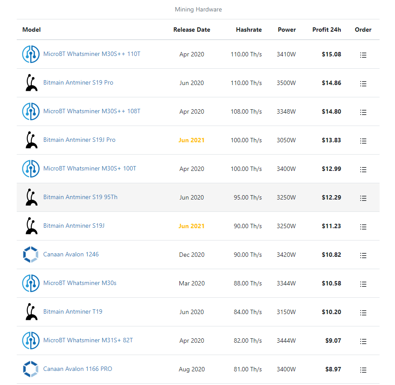Open the Canaan Avalon 1246 link

71,255
